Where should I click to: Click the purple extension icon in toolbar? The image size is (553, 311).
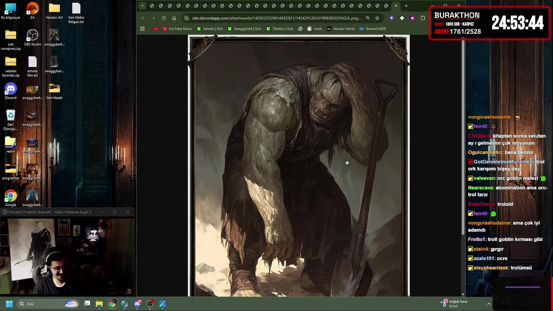pyautogui.click(x=391, y=18)
